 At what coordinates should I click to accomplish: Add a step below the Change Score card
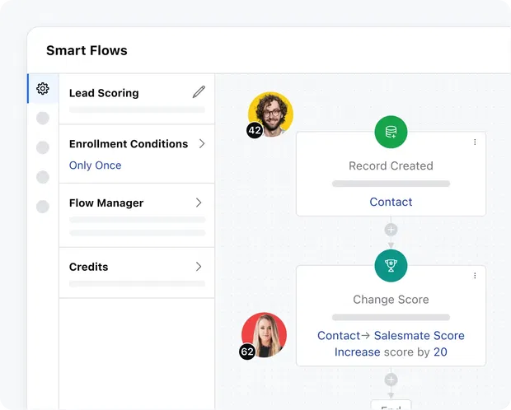click(x=391, y=380)
